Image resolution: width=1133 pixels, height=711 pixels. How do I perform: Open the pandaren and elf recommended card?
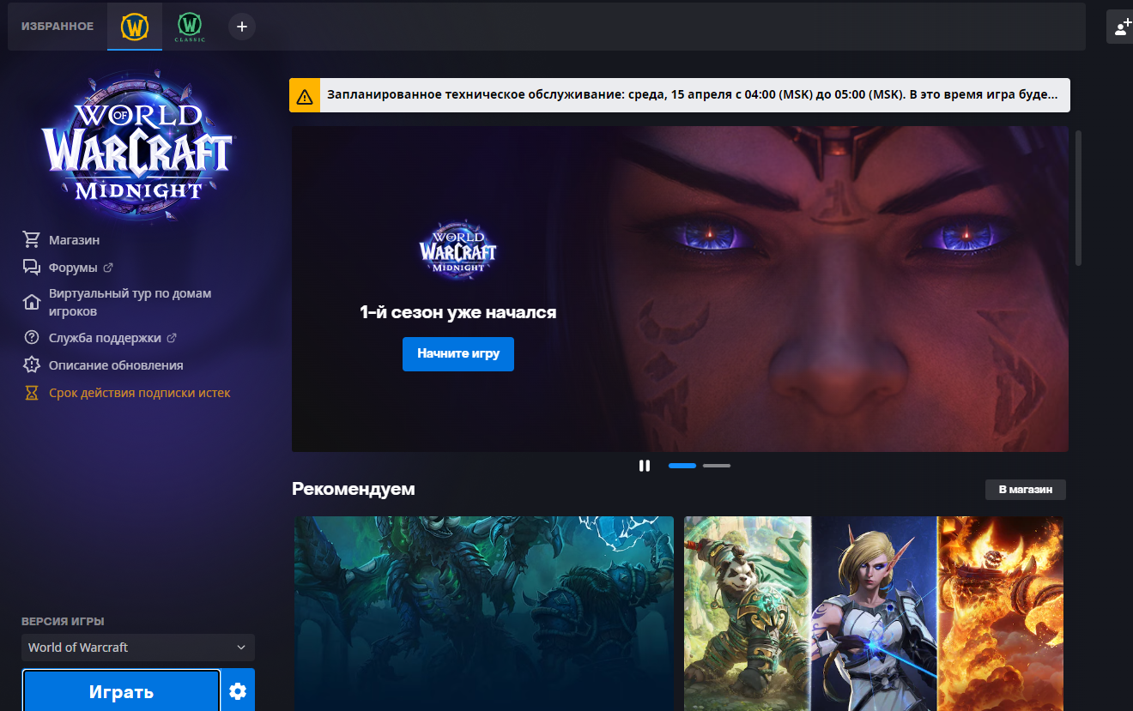[x=874, y=613]
